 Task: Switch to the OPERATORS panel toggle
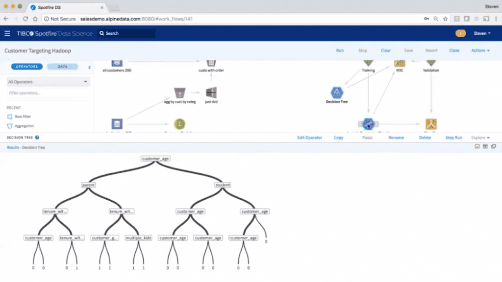click(26, 66)
